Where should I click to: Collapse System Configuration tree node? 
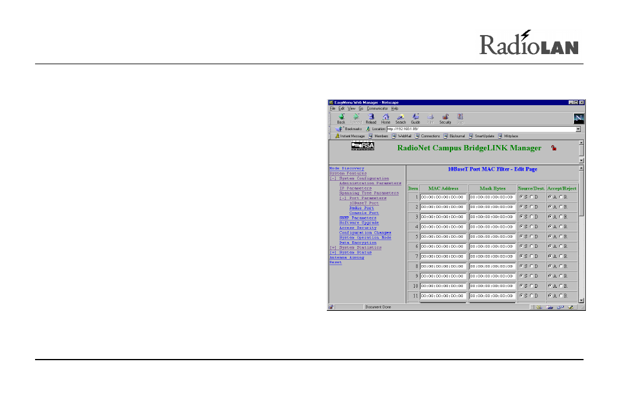coord(333,178)
